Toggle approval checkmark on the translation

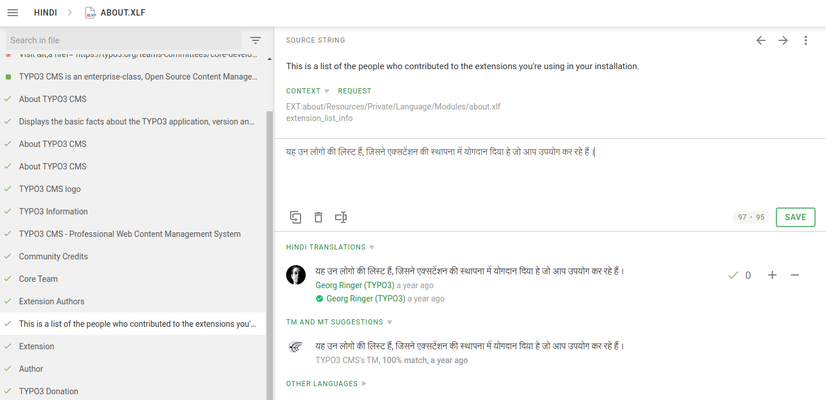[x=733, y=276]
